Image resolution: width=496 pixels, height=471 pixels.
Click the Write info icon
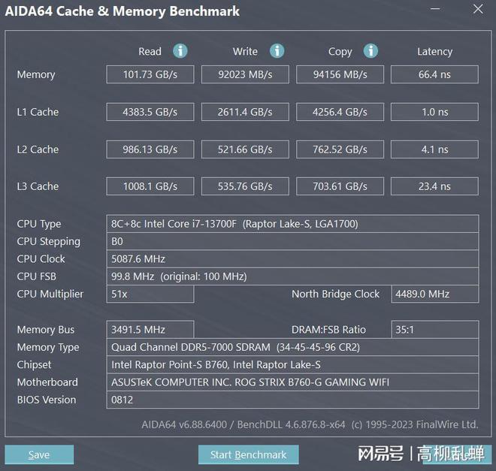pyautogui.click(x=277, y=51)
